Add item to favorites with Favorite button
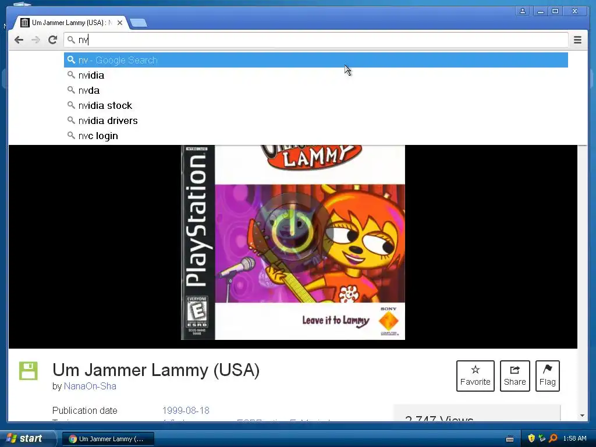 [475, 376]
